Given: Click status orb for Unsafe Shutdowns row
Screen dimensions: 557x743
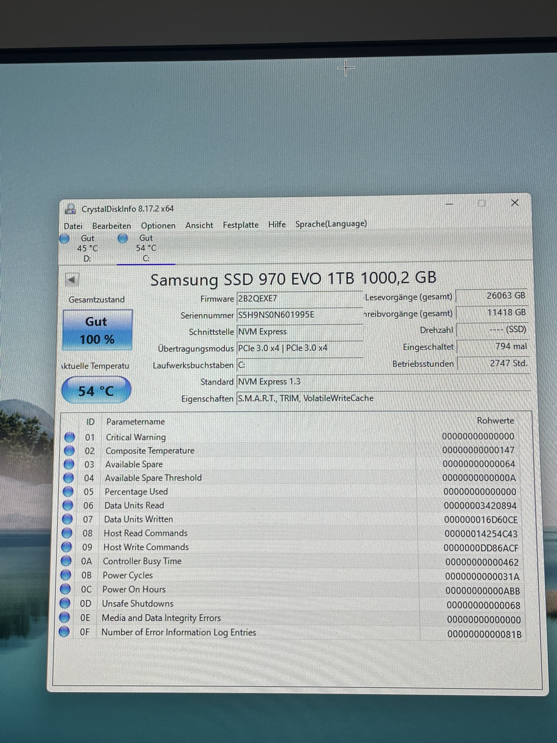Looking at the screenshot, I should 65,603.
